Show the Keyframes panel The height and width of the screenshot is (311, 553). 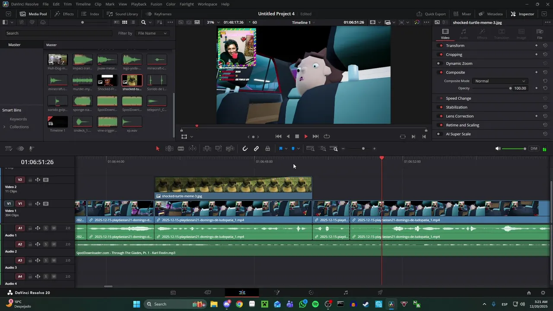tap(158, 14)
